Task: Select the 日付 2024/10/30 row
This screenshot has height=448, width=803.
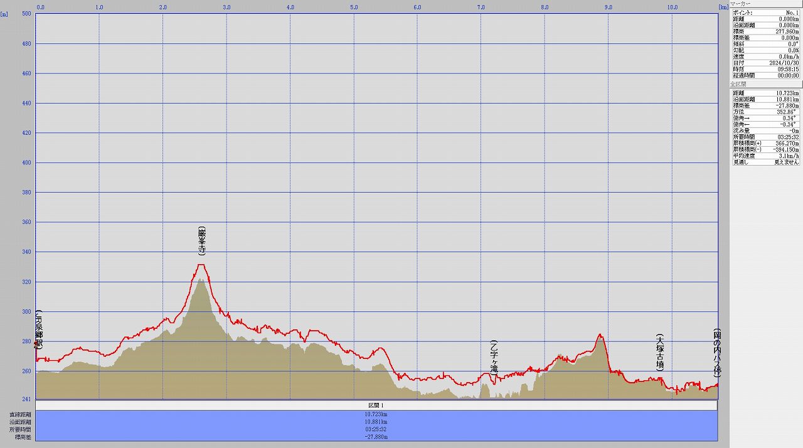Action: point(765,63)
